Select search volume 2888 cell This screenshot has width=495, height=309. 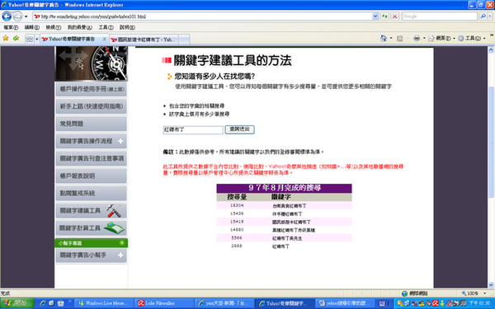(x=237, y=246)
